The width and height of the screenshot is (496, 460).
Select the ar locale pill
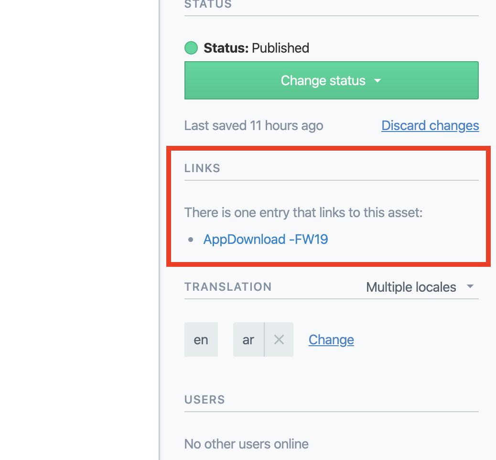(x=248, y=340)
